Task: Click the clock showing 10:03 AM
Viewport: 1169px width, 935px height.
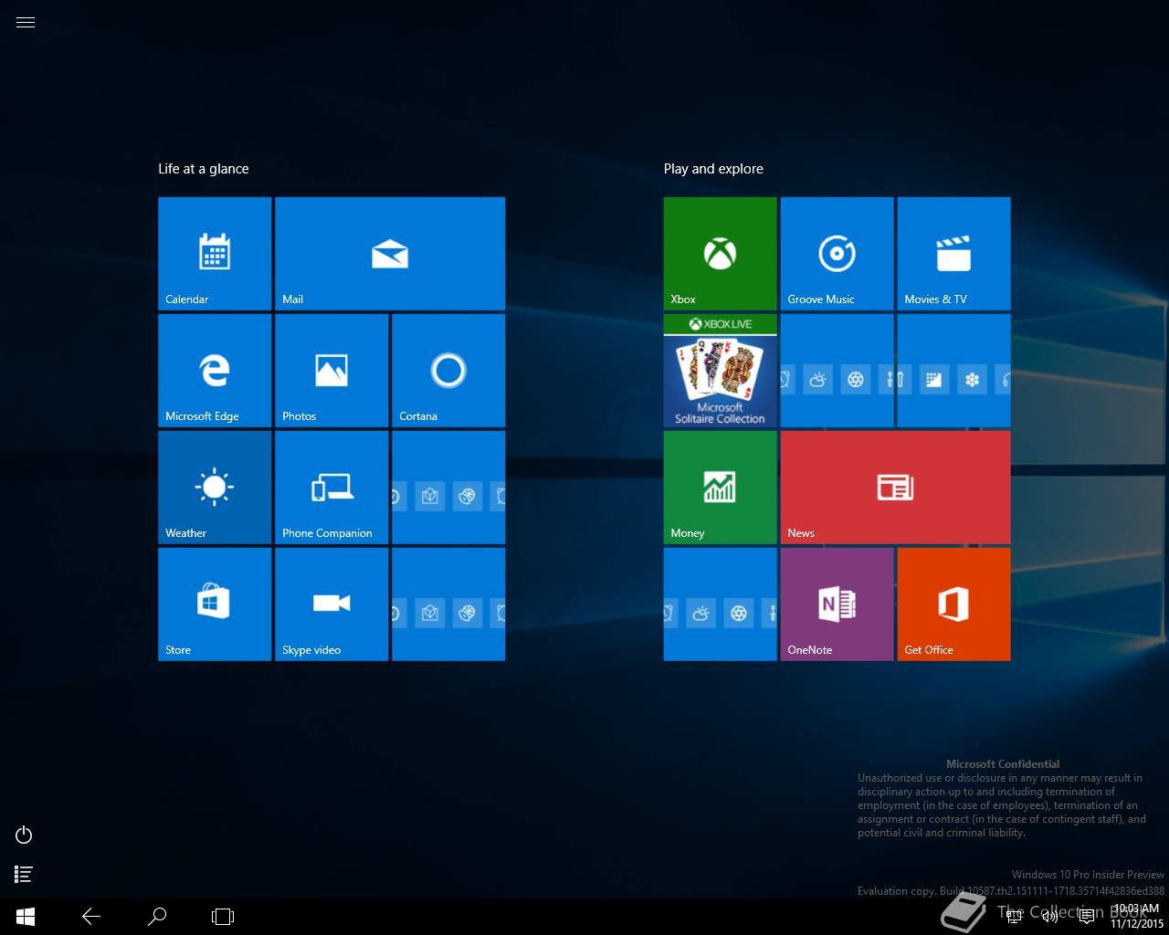Action: pos(1137,917)
